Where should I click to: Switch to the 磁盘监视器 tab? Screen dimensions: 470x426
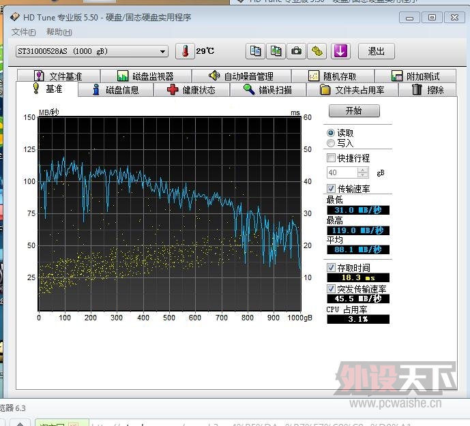tap(146, 76)
